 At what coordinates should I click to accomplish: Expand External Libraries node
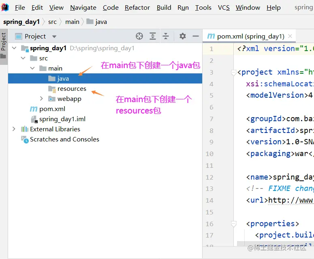[14, 129]
